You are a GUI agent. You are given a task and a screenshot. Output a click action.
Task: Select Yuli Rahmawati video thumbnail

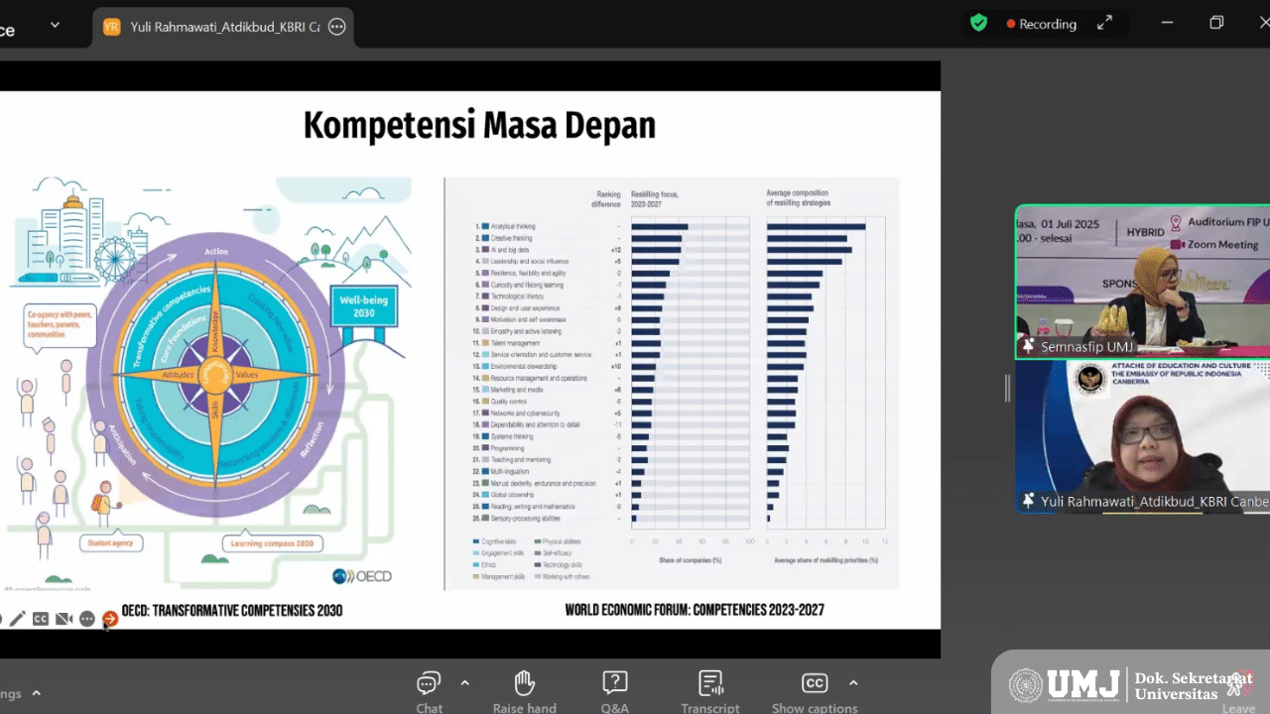1142,436
